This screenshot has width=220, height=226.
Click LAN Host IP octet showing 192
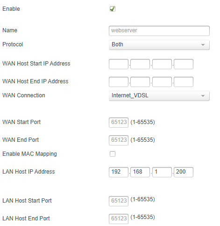pyautogui.click(x=119, y=172)
